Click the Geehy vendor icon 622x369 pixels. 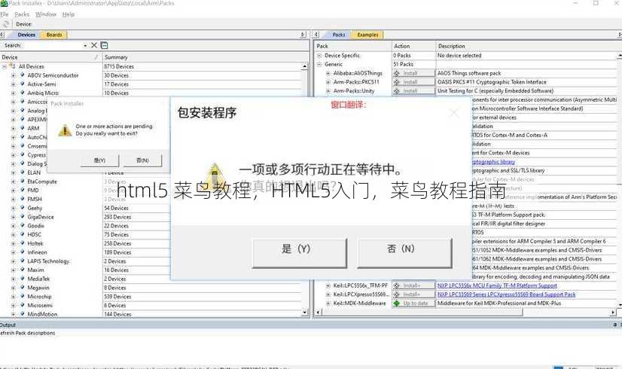(23, 208)
